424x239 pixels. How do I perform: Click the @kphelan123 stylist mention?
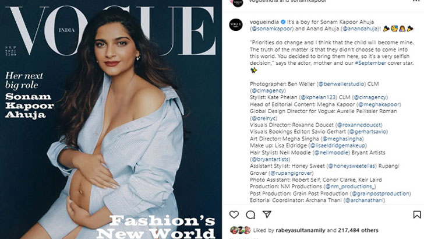(318, 97)
